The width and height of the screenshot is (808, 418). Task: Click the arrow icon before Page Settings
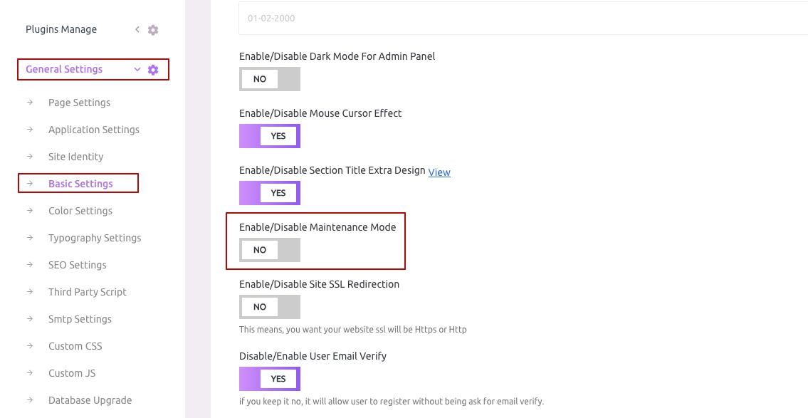click(x=30, y=102)
